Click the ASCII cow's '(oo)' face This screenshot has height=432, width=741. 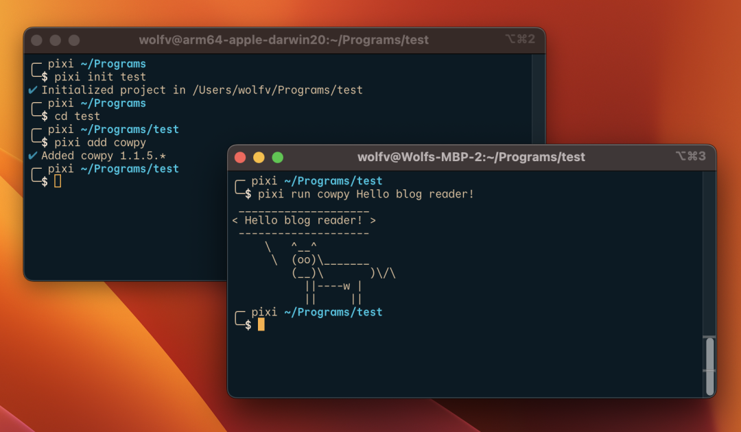click(x=304, y=260)
